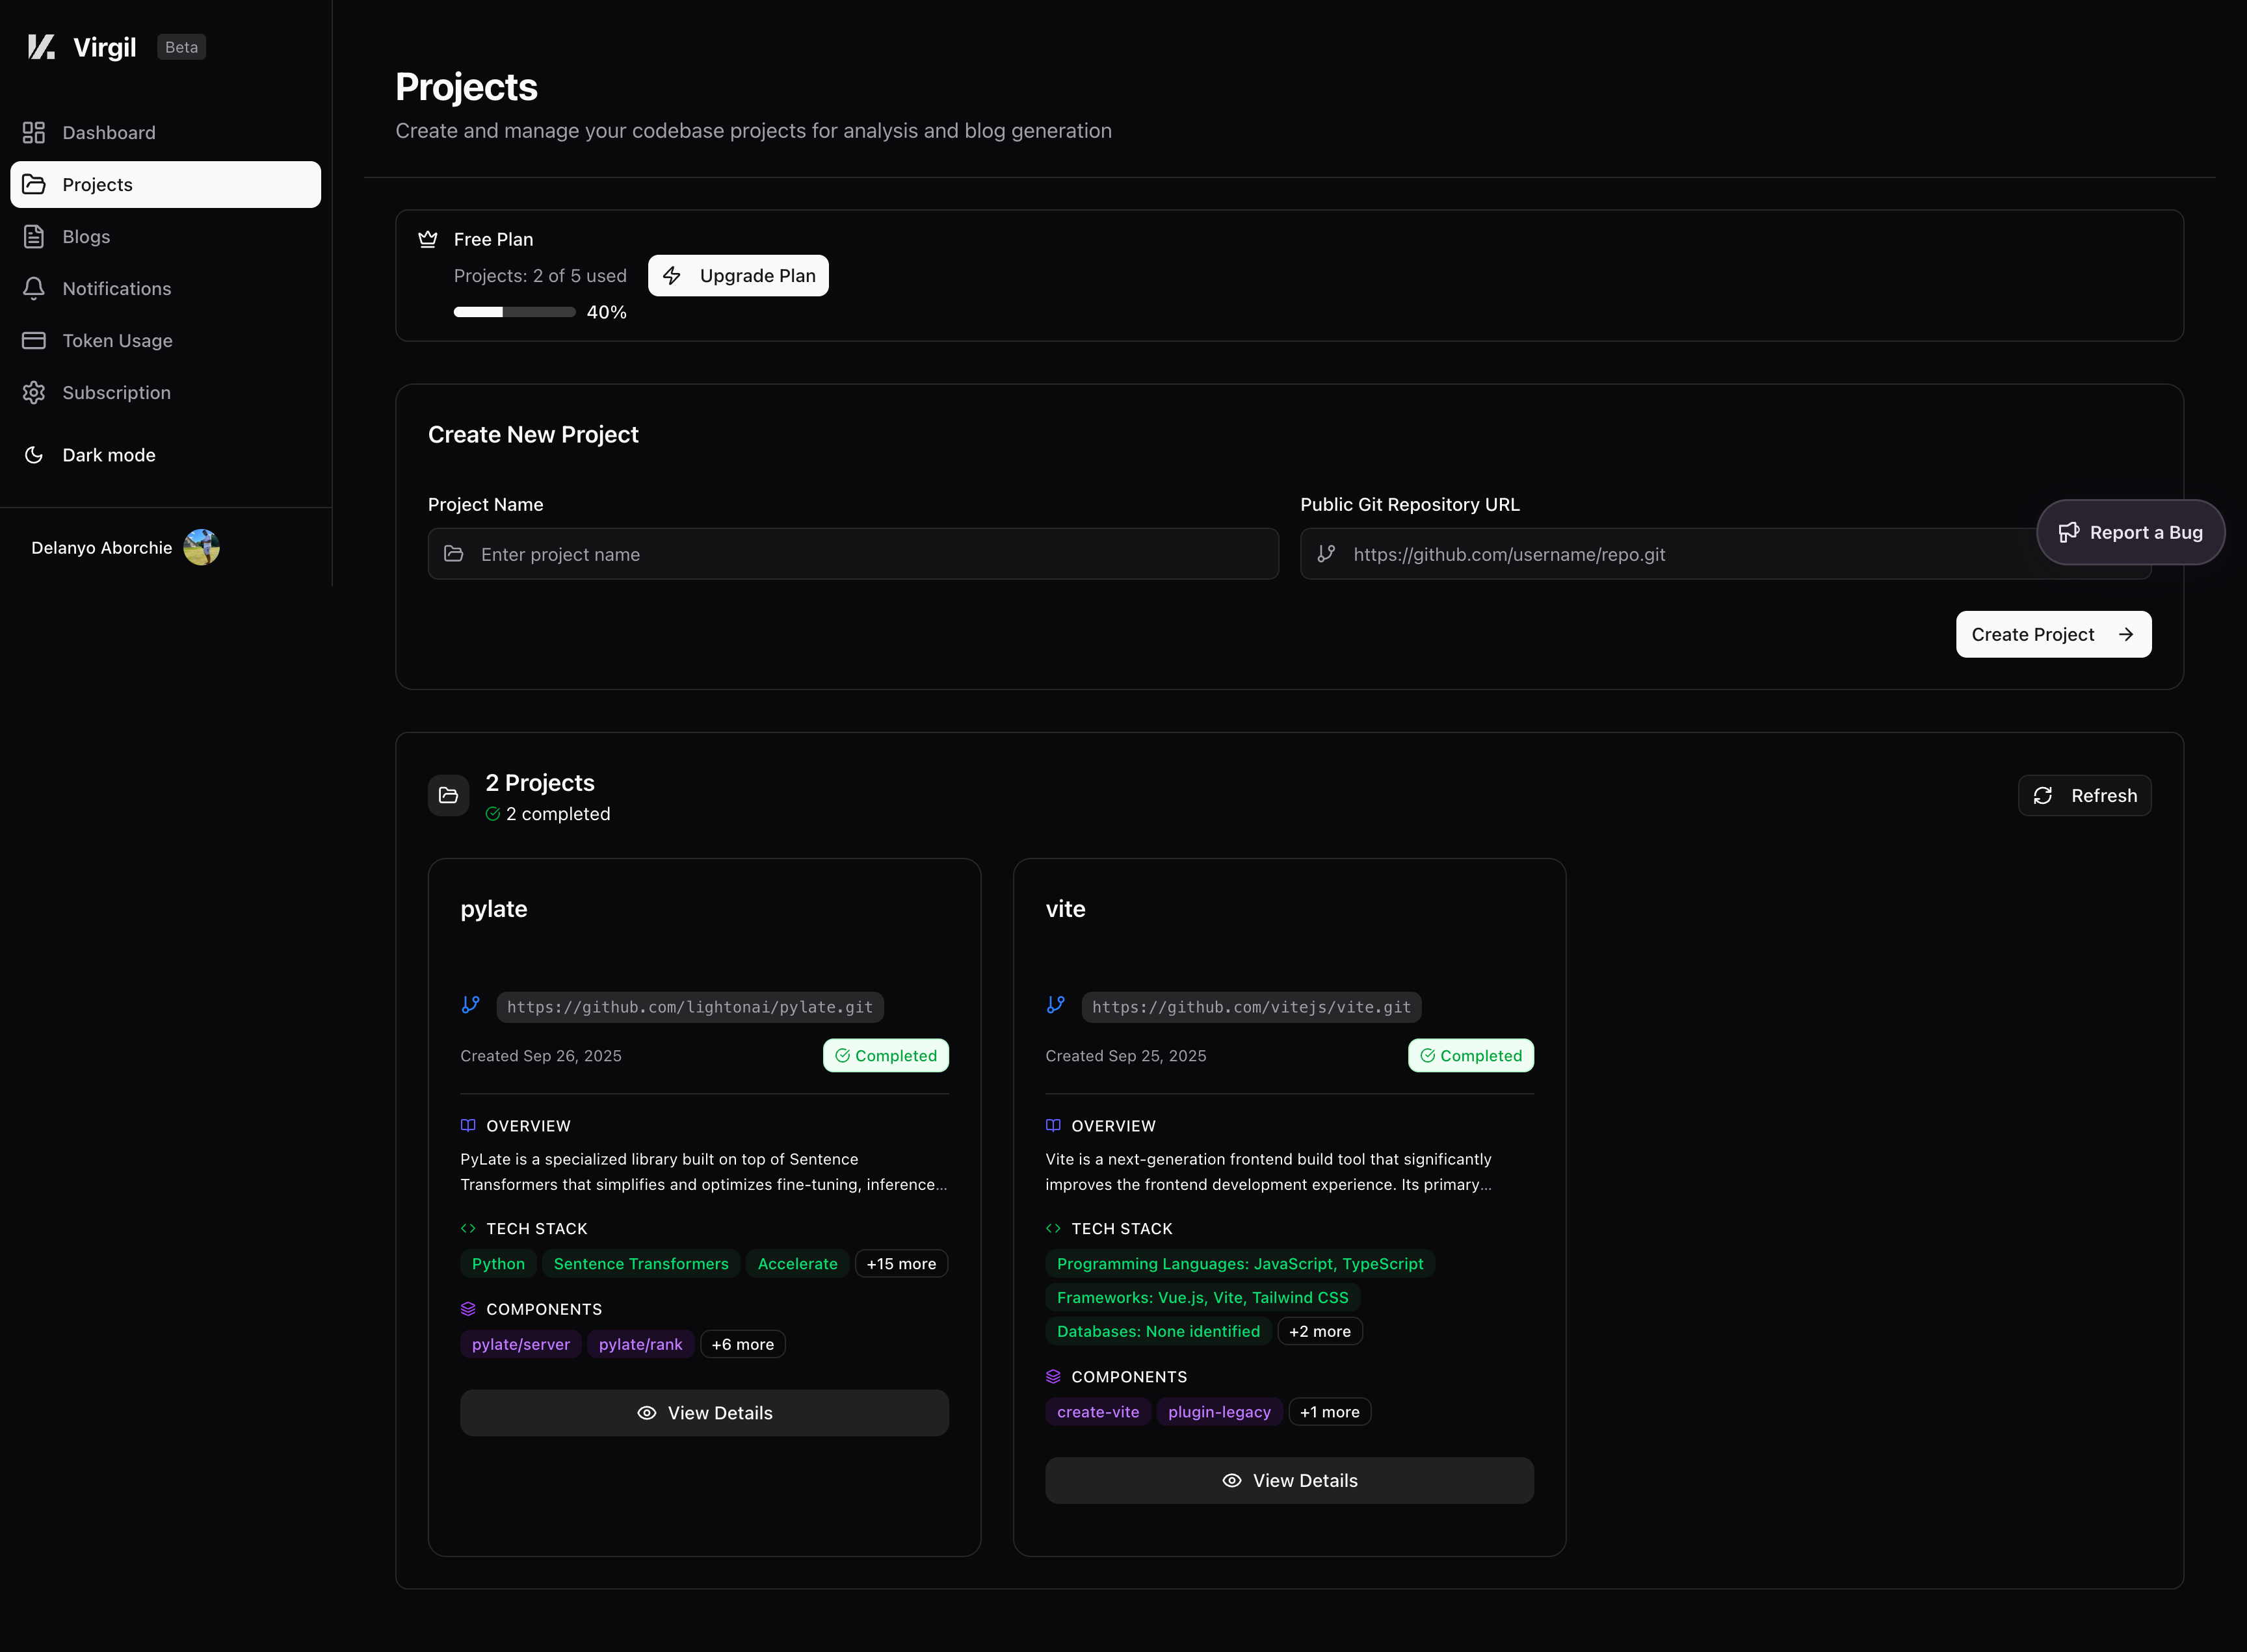Toggle Dark mode in the sidebar
The height and width of the screenshot is (1652, 2247).
108,455
